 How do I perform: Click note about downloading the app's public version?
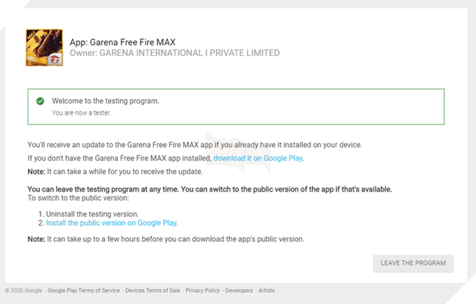[166, 239]
